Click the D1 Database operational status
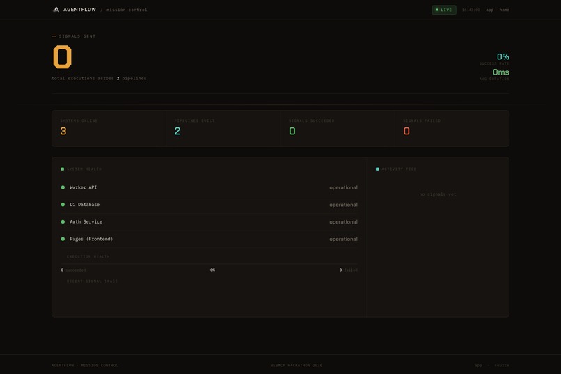The width and height of the screenshot is (561, 374). tap(343, 205)
